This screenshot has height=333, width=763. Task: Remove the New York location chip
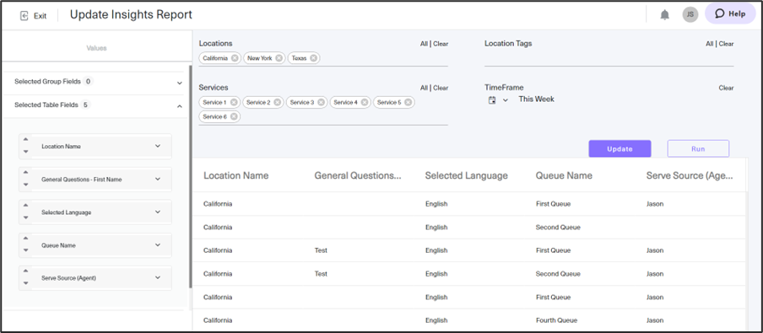[279, 58]
